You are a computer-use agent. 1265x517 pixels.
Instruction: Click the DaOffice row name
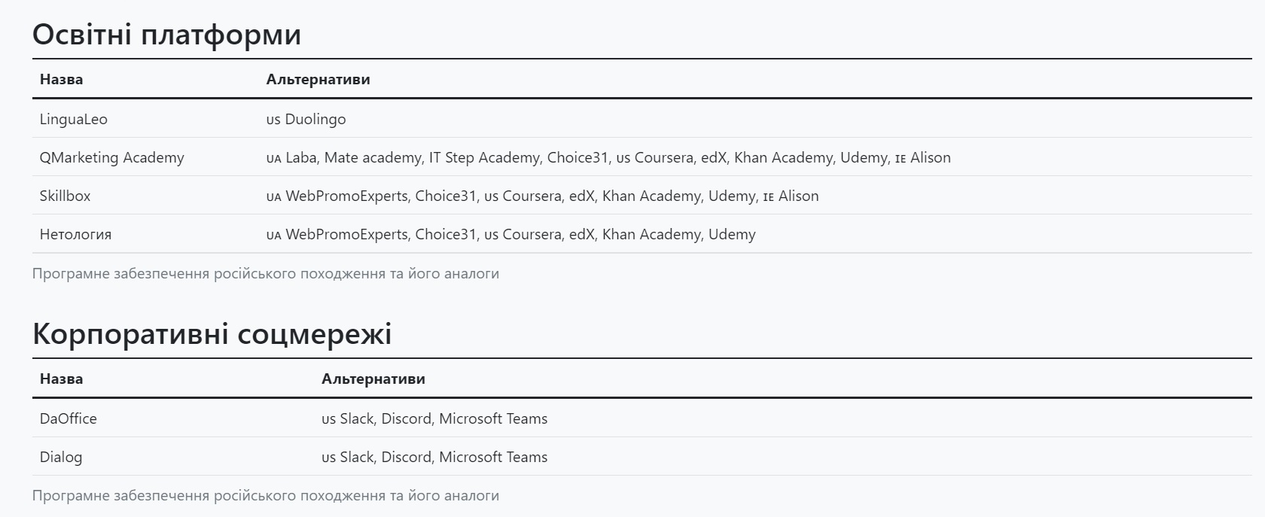68,418
